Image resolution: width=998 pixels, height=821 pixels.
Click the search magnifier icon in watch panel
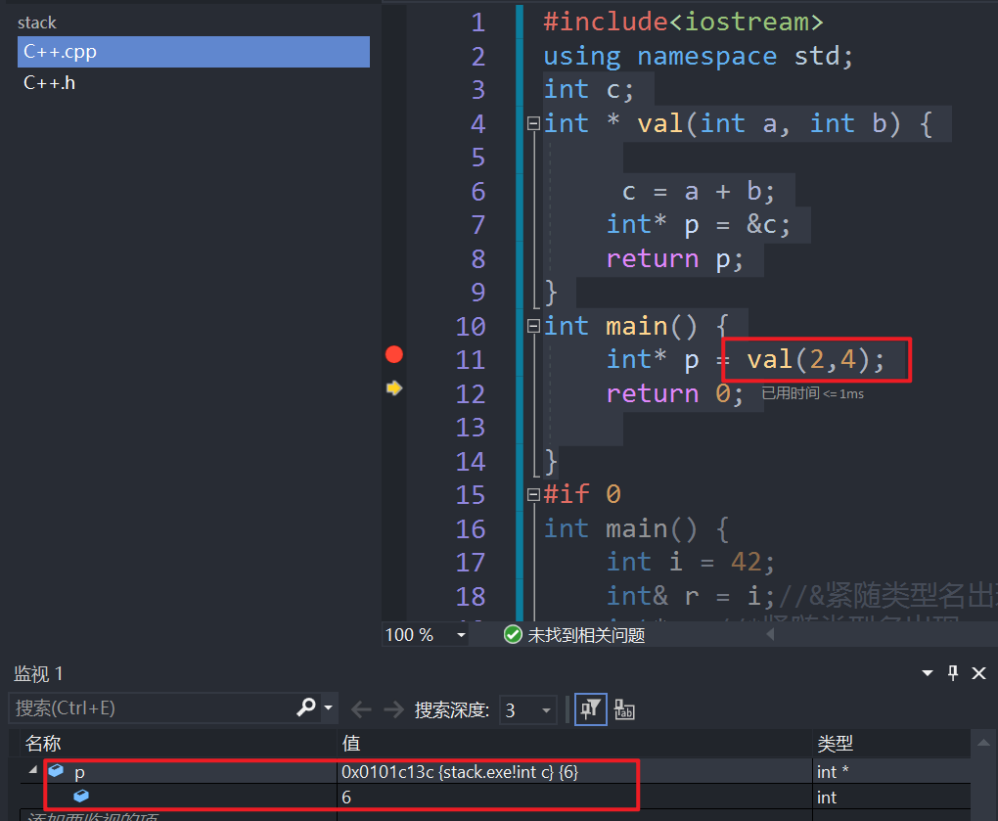306,707
